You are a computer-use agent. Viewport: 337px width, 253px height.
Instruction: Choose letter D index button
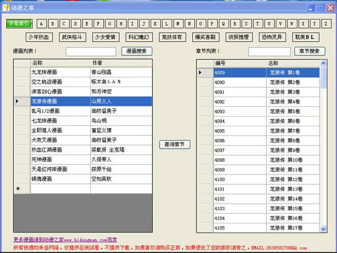(x=75, y=24)
